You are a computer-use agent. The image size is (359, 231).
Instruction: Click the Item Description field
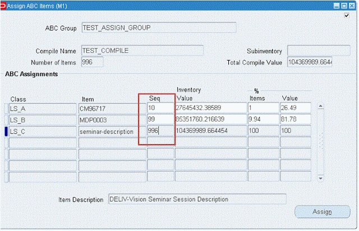197,199
